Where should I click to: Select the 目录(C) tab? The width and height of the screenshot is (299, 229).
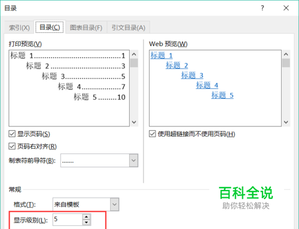coord(50,27)
